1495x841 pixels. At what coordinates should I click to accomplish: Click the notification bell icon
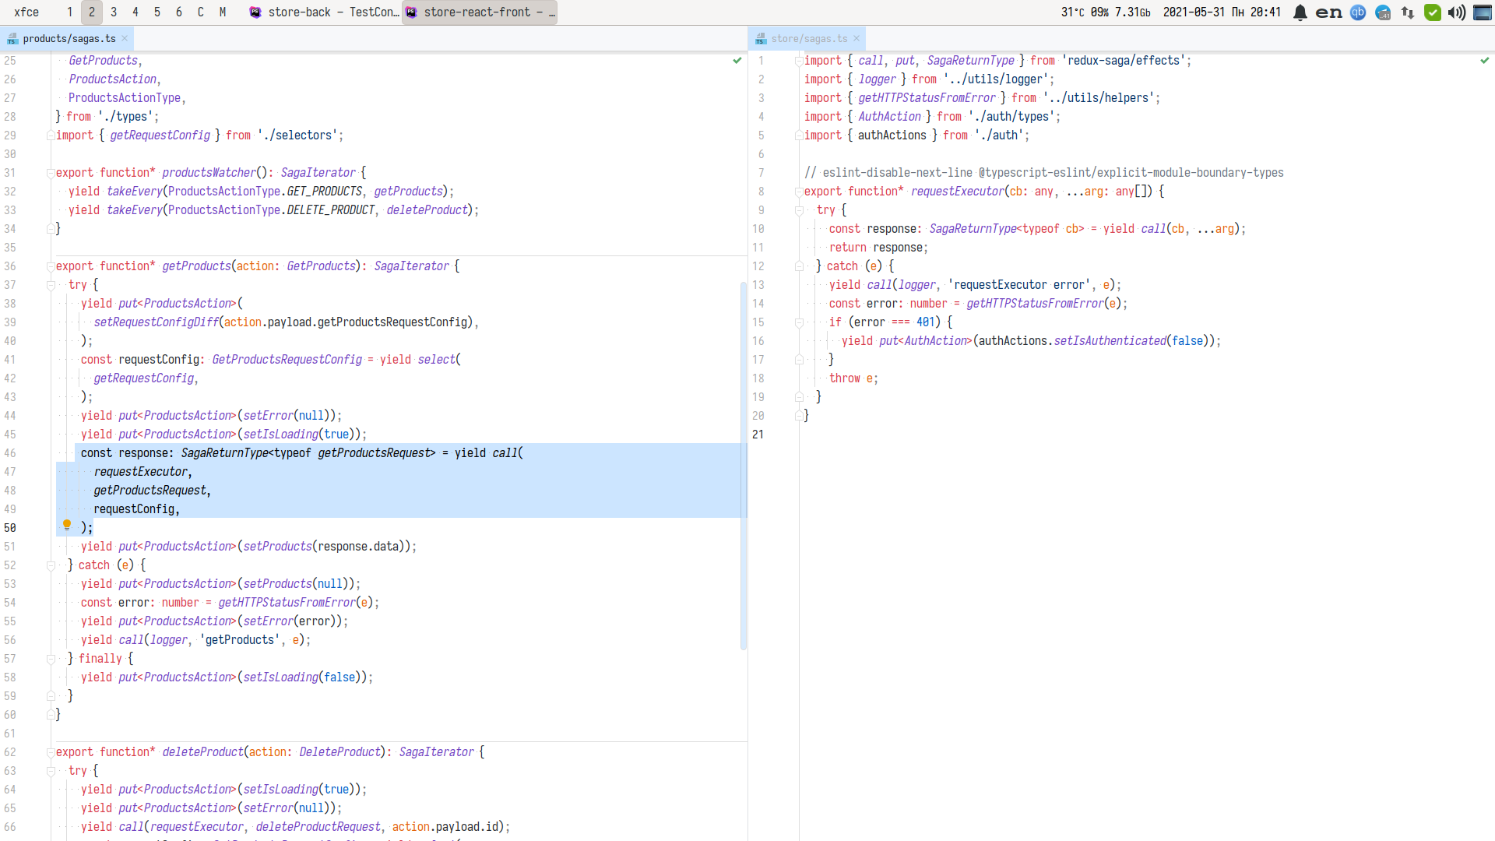click(1300, 12)
